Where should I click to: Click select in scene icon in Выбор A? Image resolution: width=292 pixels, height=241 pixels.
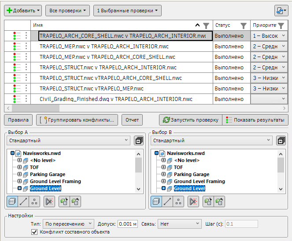(x=75, y=201)
